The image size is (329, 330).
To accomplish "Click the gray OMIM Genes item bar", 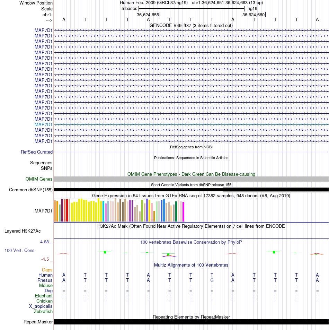I will (191, 179).
